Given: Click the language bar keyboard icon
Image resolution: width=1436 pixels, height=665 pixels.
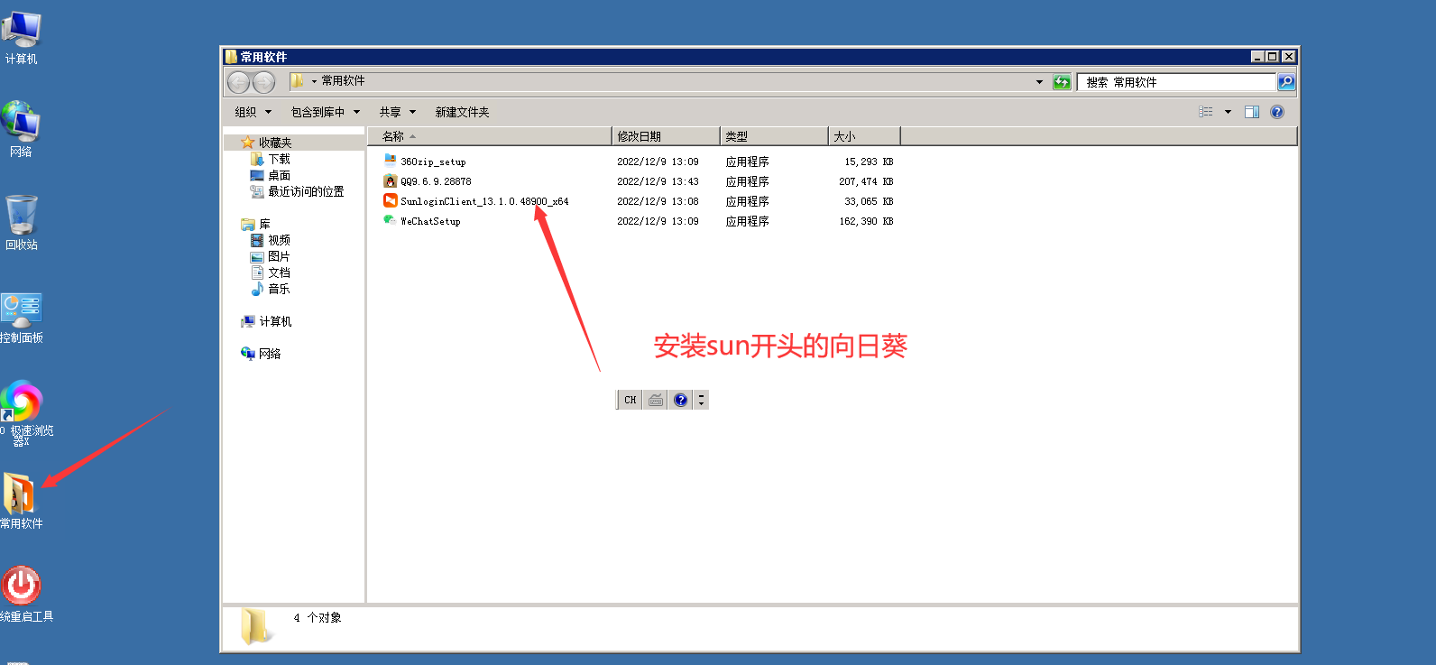Looking at the screenshot, I should click(x=656, y=400).
